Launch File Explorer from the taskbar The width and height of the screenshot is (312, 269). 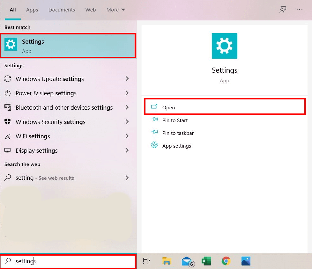pyautogui.click(x=167, y=261)
